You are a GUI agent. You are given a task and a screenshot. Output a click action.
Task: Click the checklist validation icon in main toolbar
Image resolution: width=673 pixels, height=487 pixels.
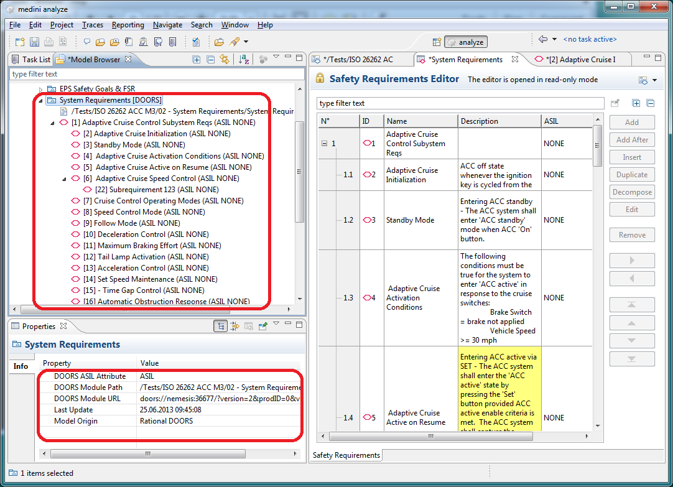pos(195,42)
